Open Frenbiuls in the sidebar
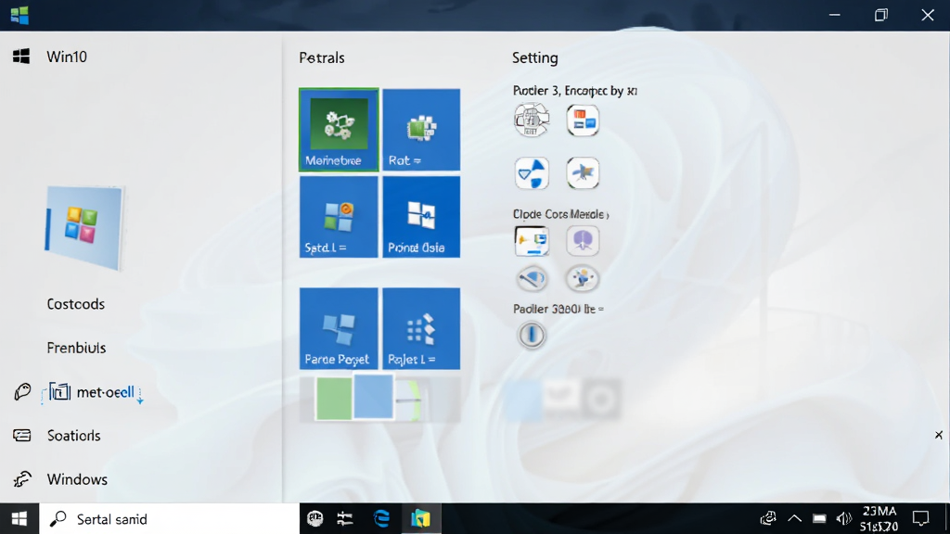 click(x=76, y=348)
